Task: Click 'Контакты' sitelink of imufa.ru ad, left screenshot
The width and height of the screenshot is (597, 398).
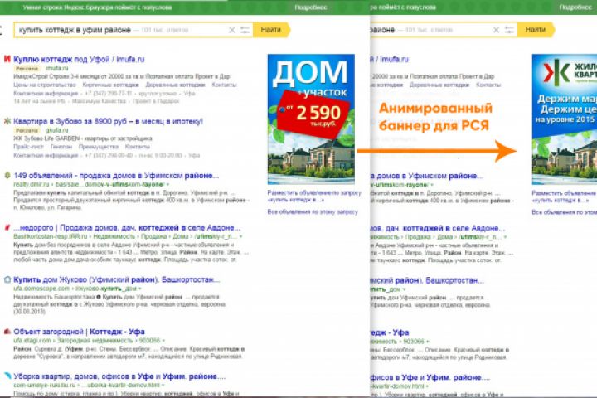Action: (224, 85)
